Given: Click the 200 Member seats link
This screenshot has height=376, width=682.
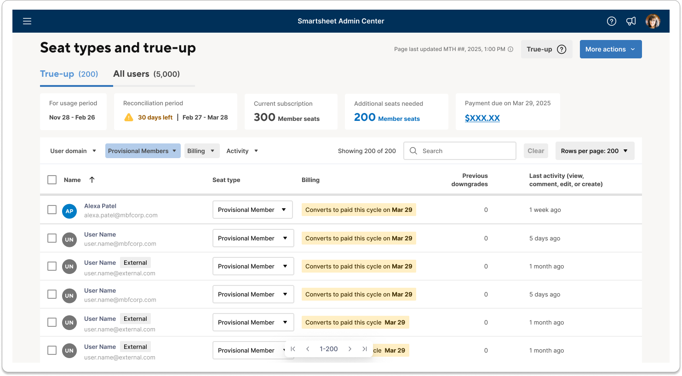Looking at the screenshot, I should pyautogui.click(x=387, y=118).
